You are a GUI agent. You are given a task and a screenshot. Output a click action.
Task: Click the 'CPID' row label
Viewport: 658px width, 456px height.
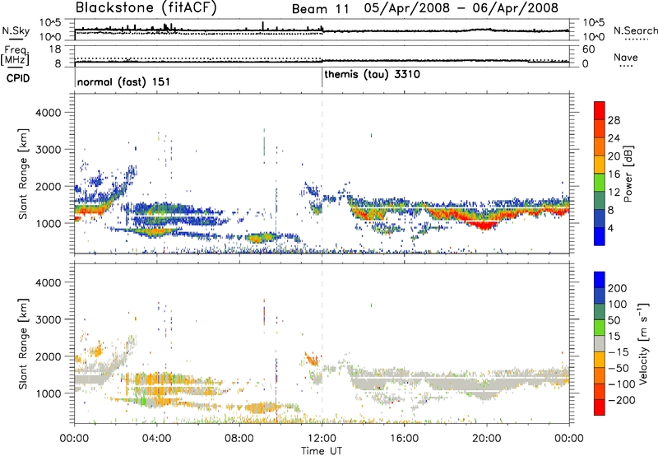(x=18, y=78)
